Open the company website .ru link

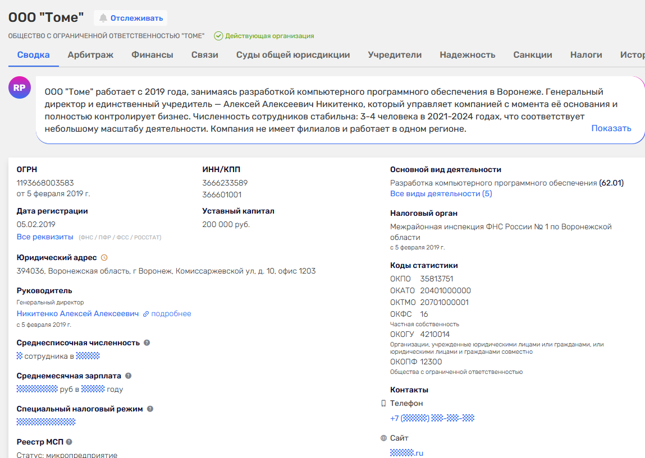coord(406,453)
